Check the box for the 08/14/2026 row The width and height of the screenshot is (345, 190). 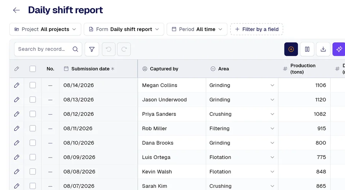click(33, 85)
